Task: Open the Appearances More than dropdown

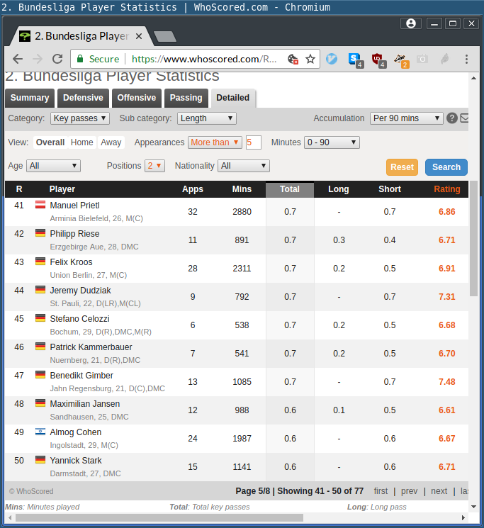Action: pos(215,142)
